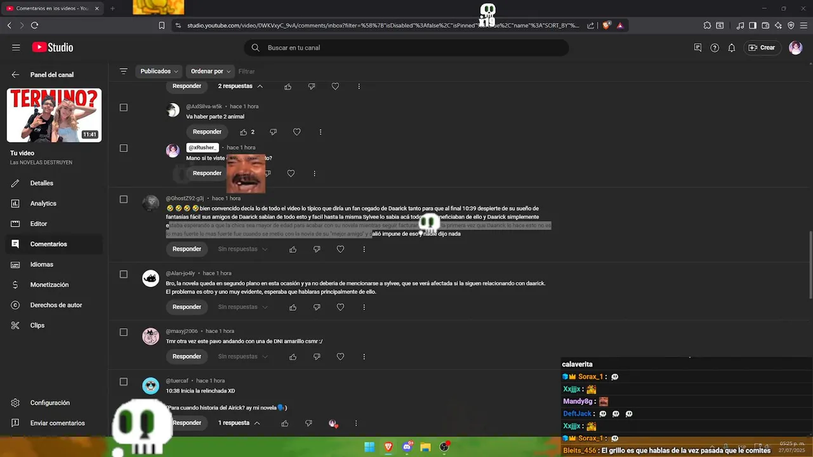Remove the heart on tuercaf's comment
Image resolution: width=813 pixels, height=457 pixels.
click(333, 423)
